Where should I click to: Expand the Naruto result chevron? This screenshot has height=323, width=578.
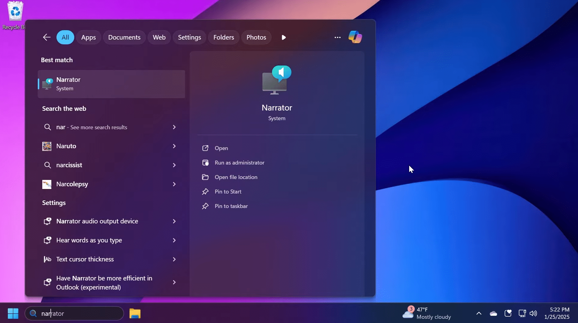[x=174, y=146]
